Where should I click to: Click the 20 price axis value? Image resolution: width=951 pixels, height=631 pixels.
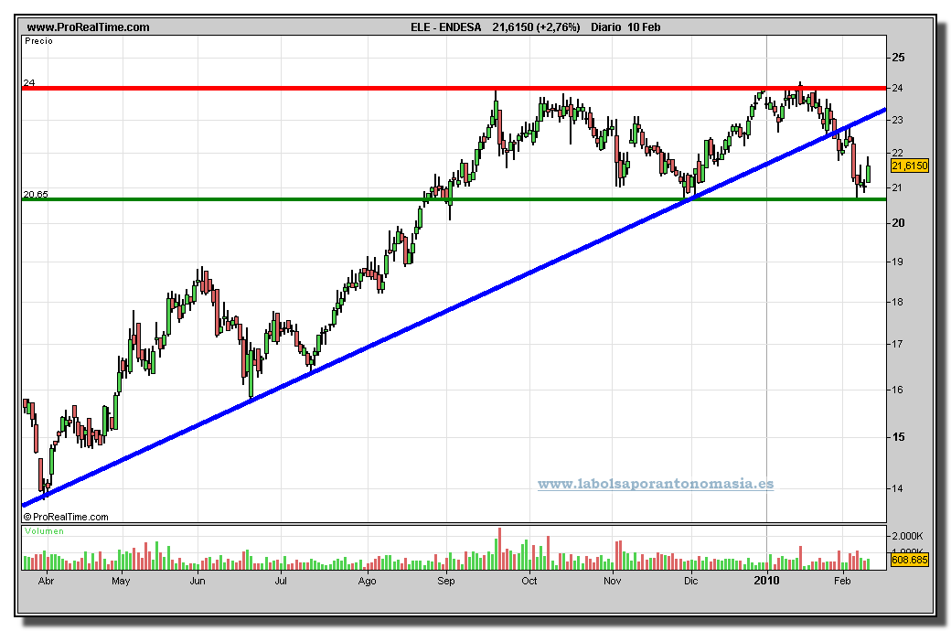(x=898, y=223)
